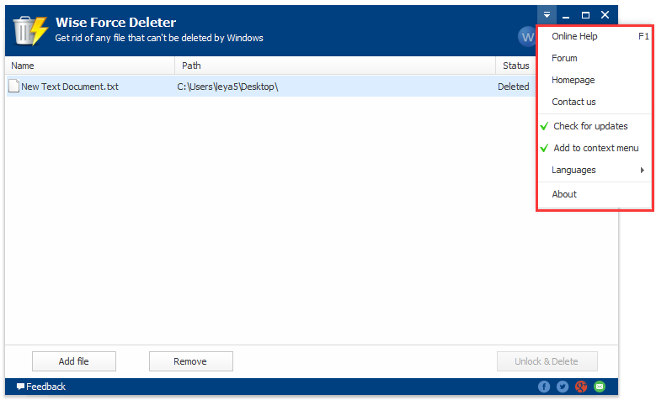
Task: Click the text file icon beside New Text Document.txt
Action: 13,86
